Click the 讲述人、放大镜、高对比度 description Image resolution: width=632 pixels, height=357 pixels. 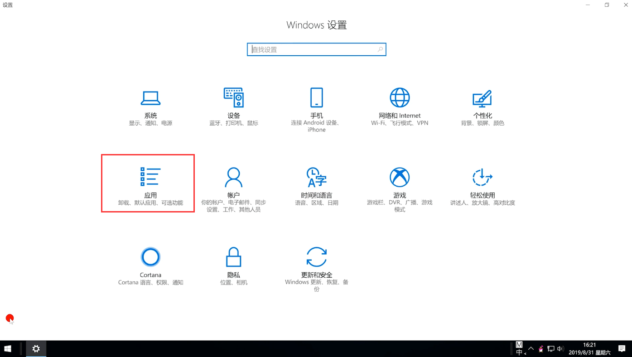coord(482,203)
